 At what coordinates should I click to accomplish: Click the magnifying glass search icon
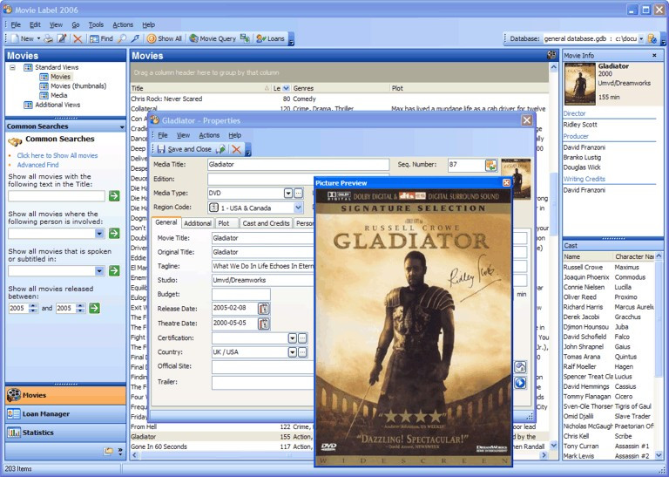pos(122,38)
